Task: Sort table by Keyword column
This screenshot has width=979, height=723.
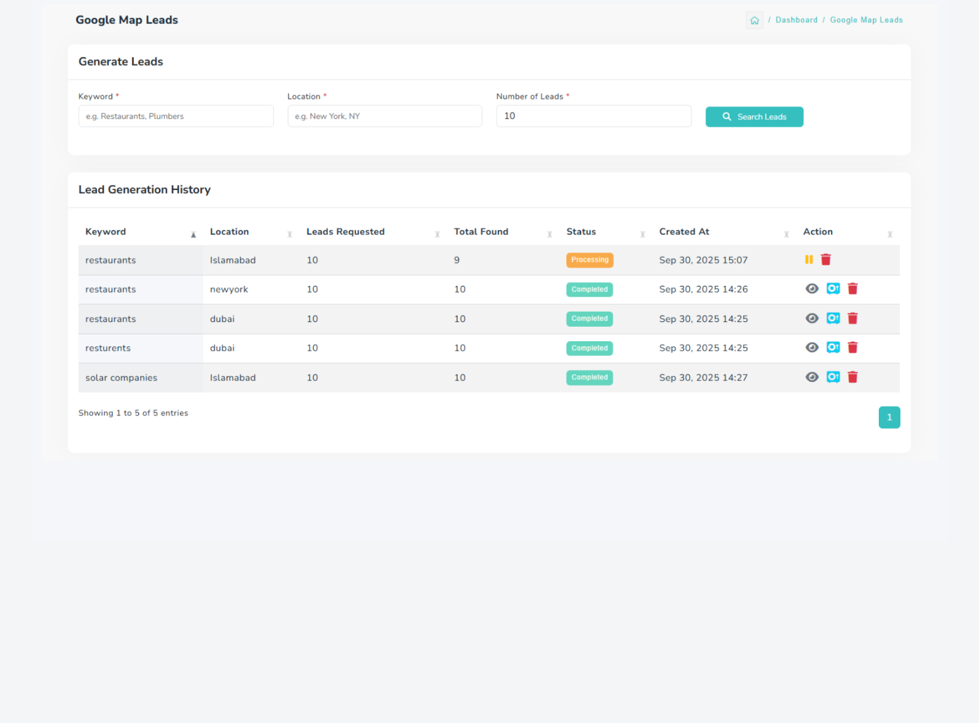Action: pyautogui.click(x=106, y=232)
